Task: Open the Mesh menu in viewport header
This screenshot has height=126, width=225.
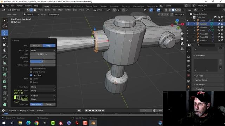Action: point(60,10)
